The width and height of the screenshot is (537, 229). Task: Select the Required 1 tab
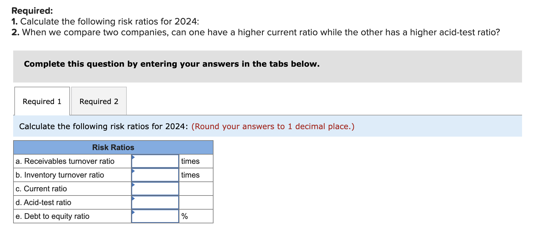[x=42, y=101]
